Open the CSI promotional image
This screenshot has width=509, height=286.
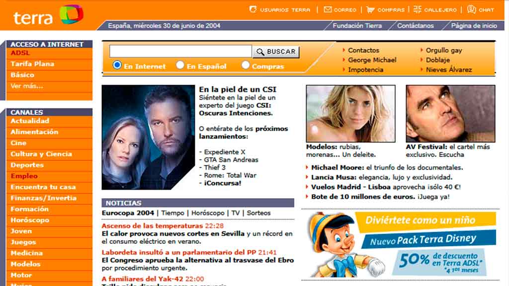click(x=148, y=138)
